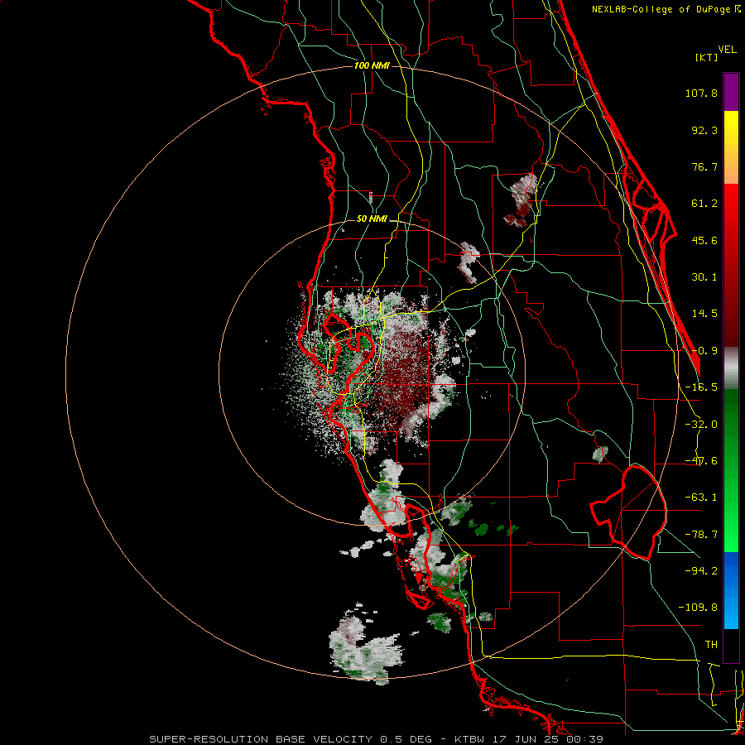Image resolution: width=745 pixels, height=745 pixels.
Task: Click the bright green segment of the color bar
Action: 731,470
